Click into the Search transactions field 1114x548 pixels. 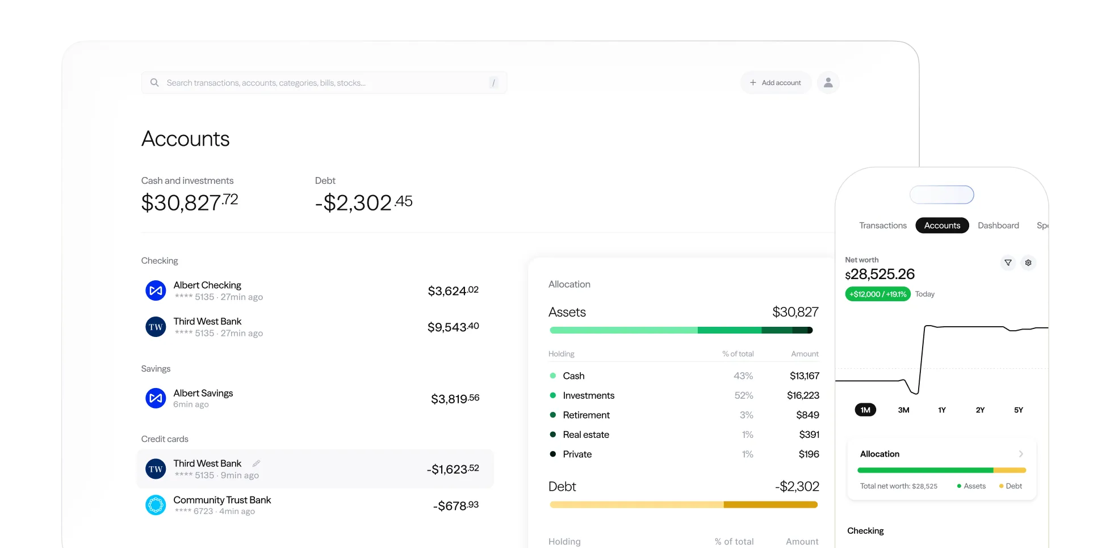click(x=324, y=83)
